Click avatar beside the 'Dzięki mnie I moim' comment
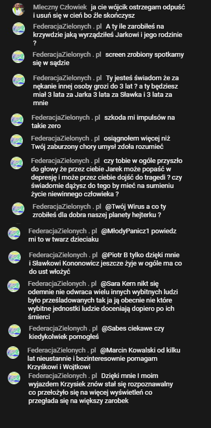 tap(14, 378)
